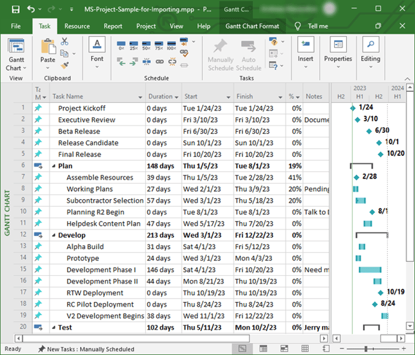
Task: Mark task 100% complete
Action: (171, 45)
